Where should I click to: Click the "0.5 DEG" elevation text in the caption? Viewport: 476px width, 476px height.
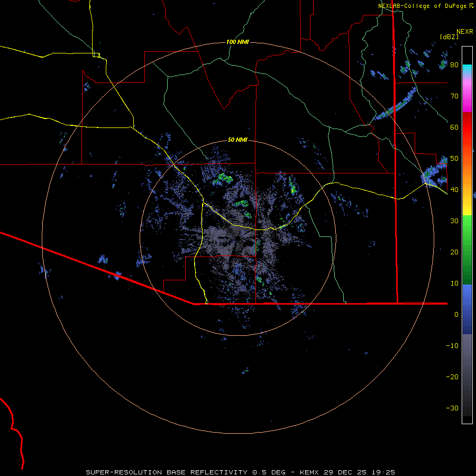[269, 472]
